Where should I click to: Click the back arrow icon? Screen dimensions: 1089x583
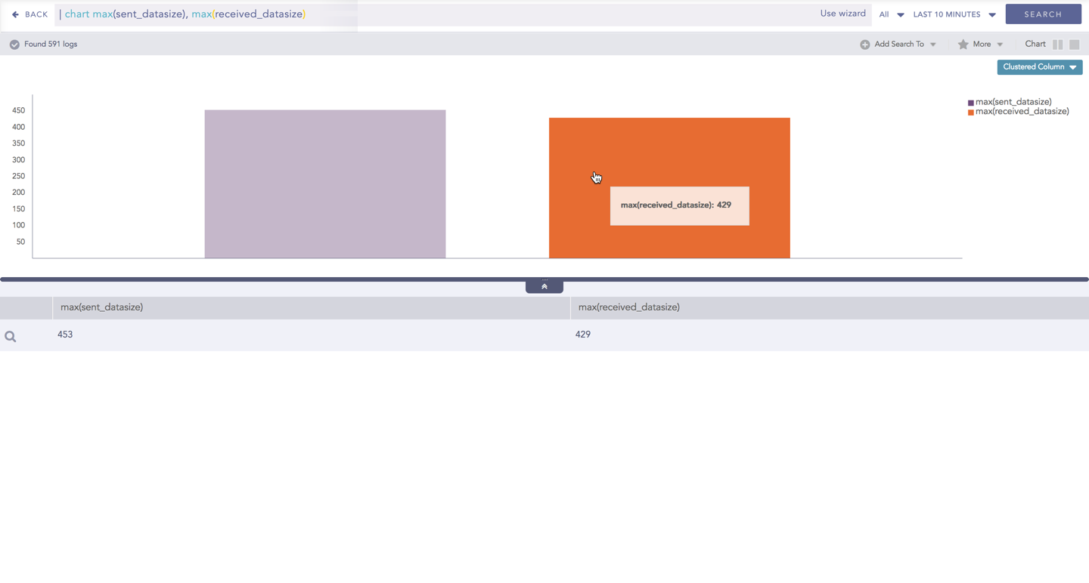(15, 14)
